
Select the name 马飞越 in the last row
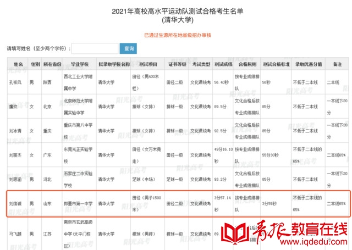coord(15,234)
